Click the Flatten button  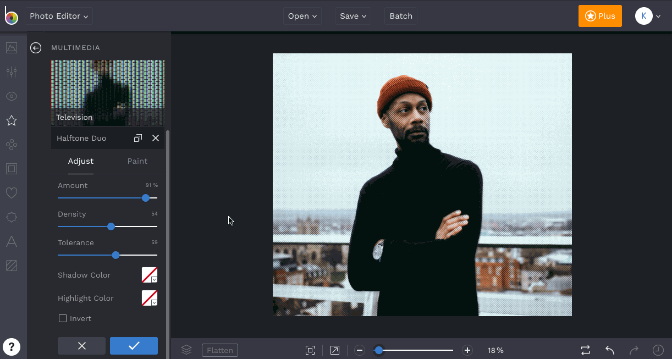220,350
